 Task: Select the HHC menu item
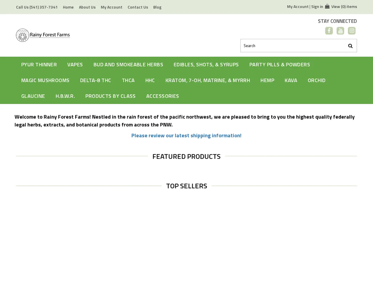click(150, 80)
